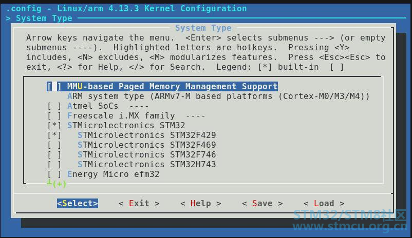Uncheck the STM32F429 checkbox
The height and width of the screenshot is (238, 412).
click(54, 135)
